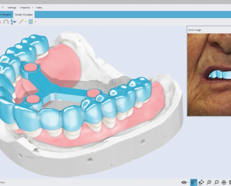
Task: Select the pan/move view icon
Action: (x=201, y=182)
